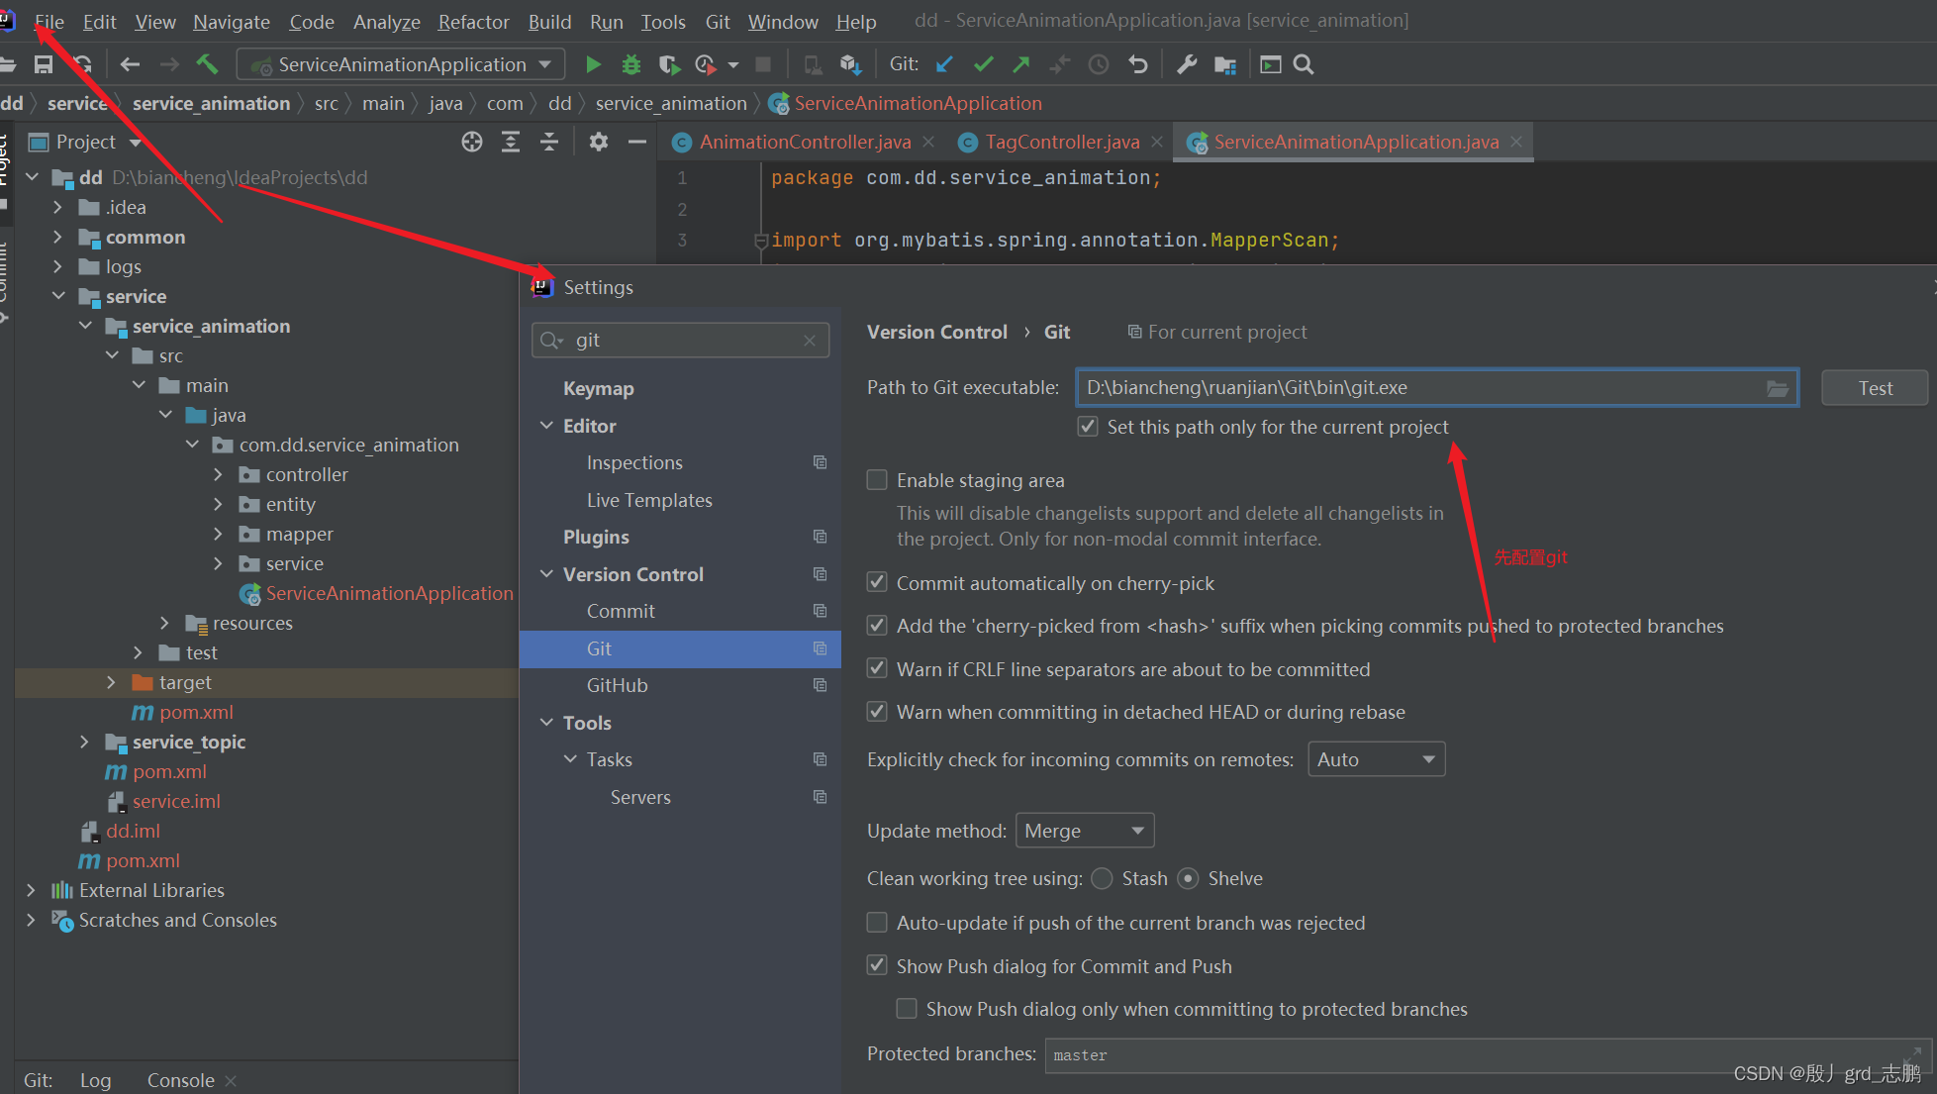Expand the target folder in project tree

point(111,682)
